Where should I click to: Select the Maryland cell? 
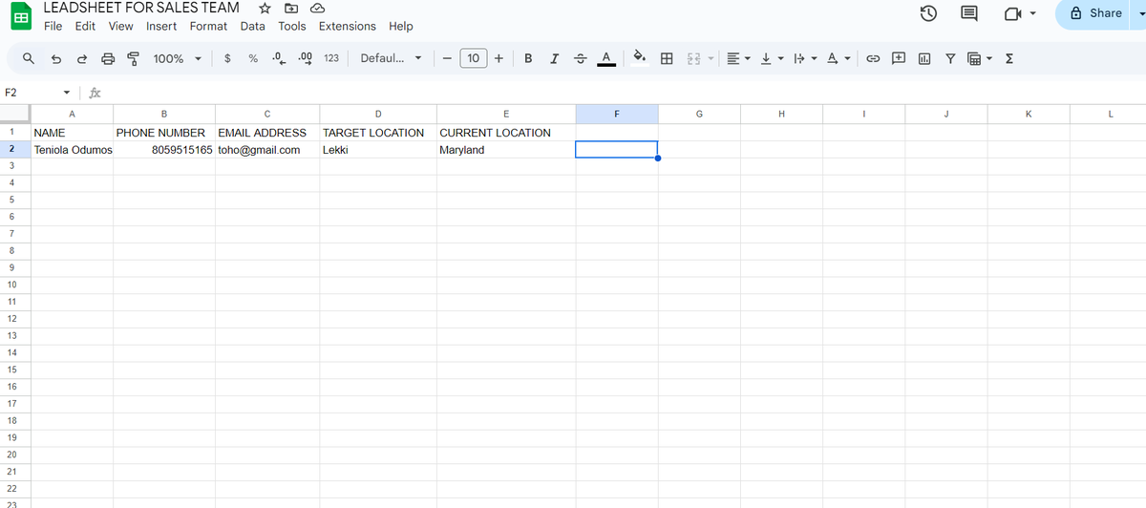click(x=506, y=150)
